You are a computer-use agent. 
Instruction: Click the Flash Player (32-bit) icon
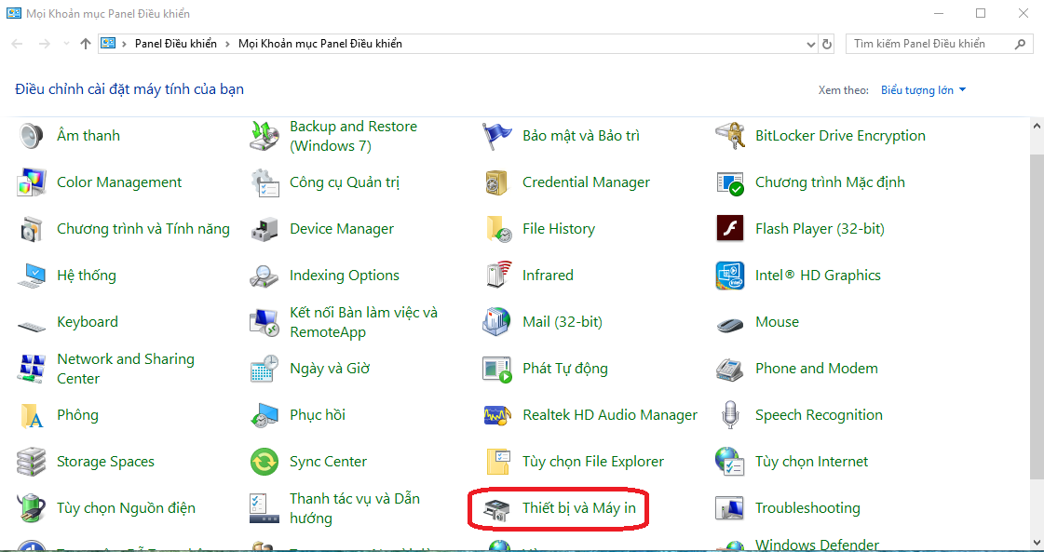pos(729,229)
